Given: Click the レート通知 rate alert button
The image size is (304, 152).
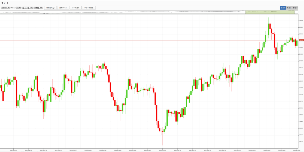Looking at the screenshot, I should [x=75, y=7].
